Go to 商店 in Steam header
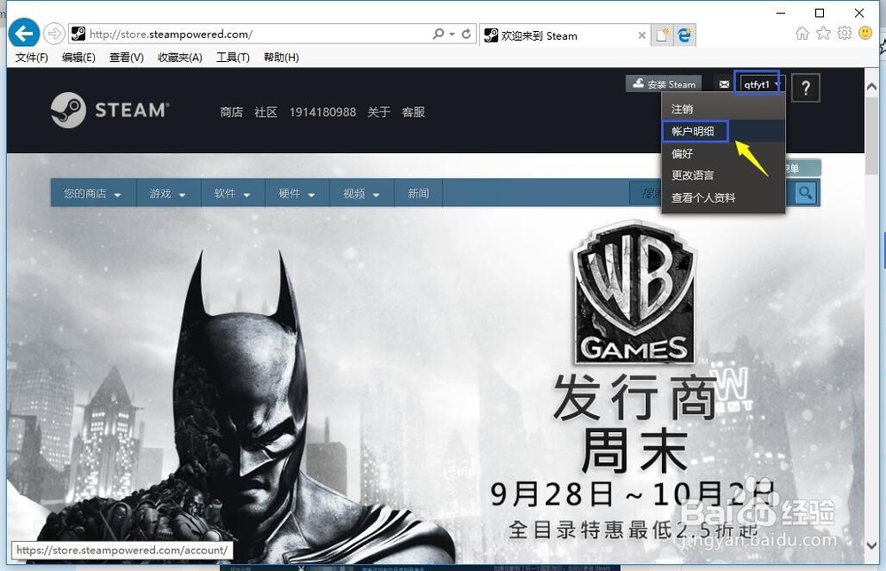Image resolution: width=886 pixels, height=571 pixels. [231, 112]
